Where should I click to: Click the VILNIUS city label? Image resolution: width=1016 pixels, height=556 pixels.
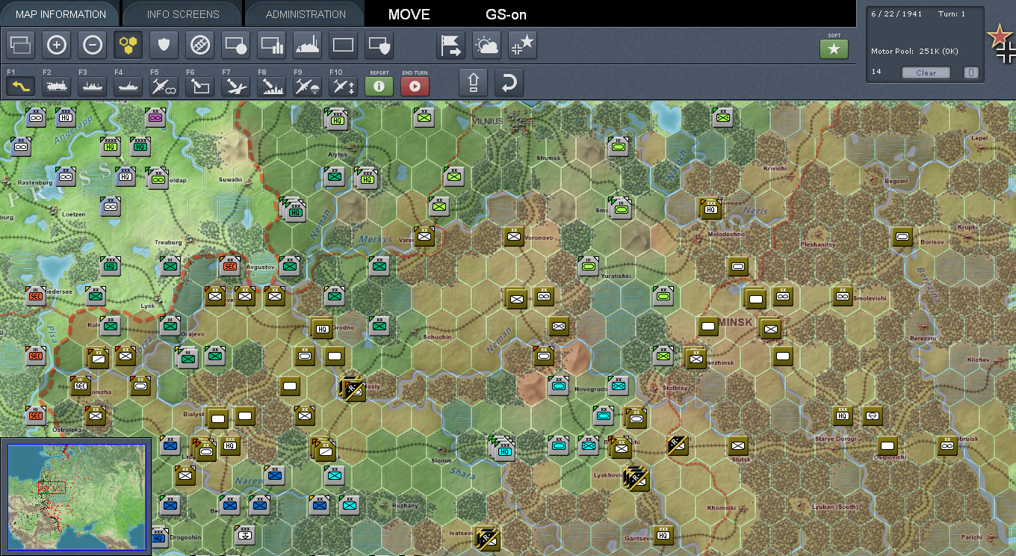click(x=488, y=120)
